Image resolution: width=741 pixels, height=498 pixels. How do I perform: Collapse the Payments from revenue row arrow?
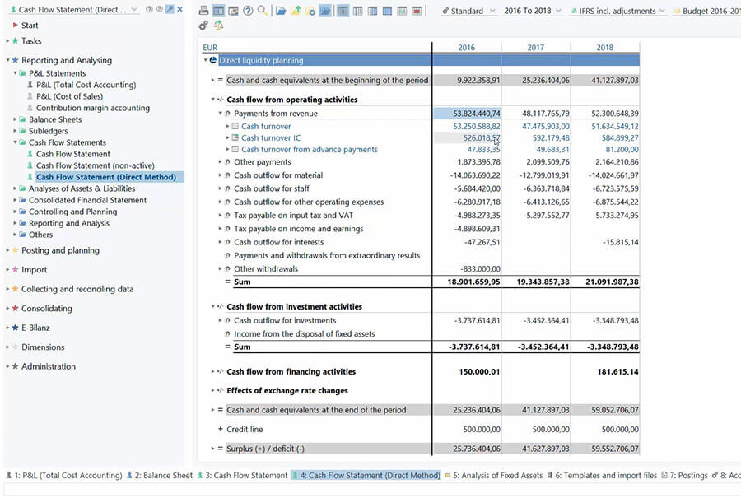tap(220, 114)
